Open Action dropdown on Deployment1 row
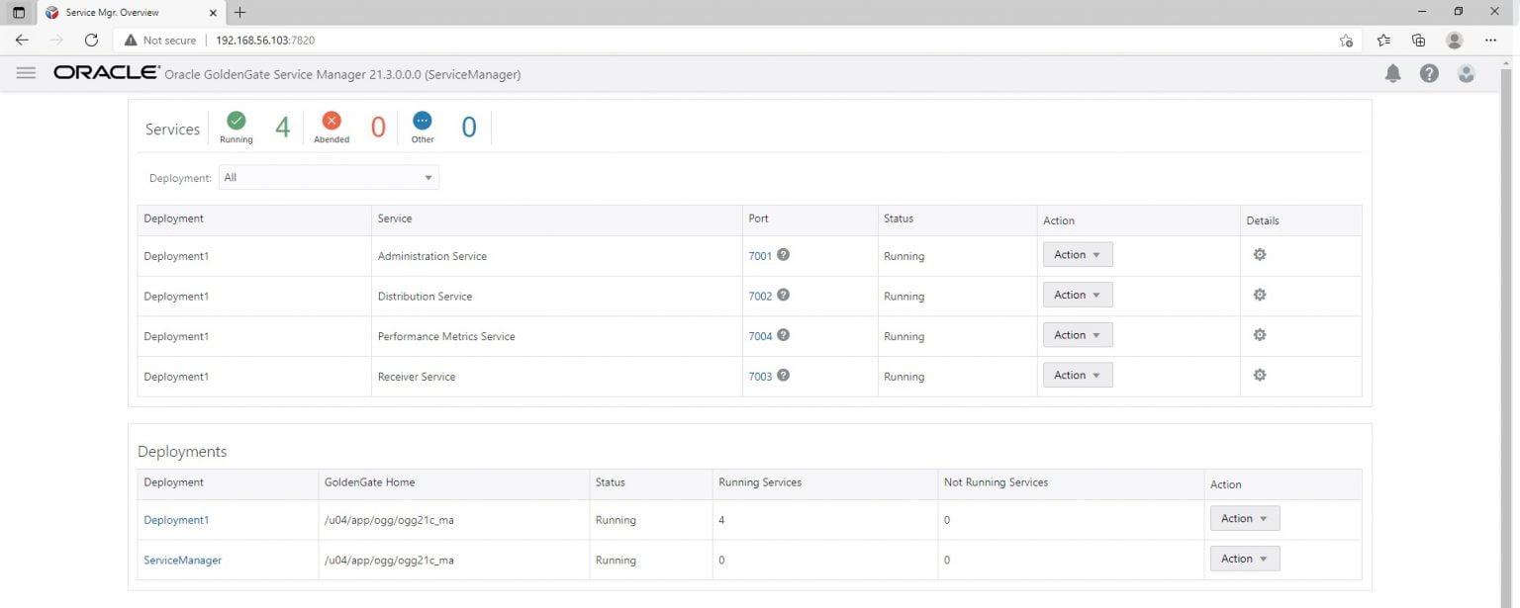 coord(1244,517)
